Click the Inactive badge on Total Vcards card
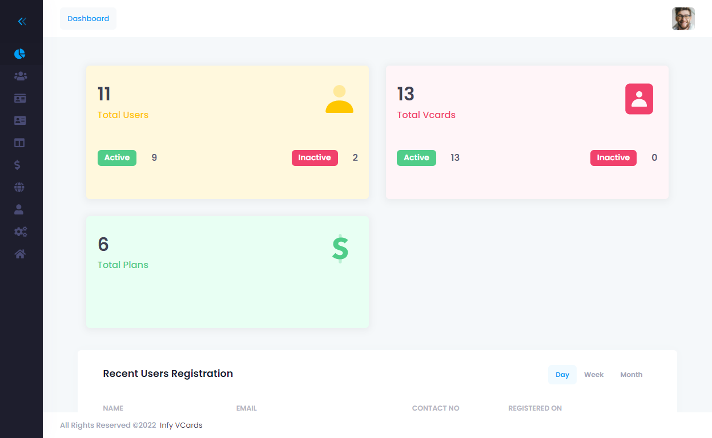Screen dimensions: 712x438 [x=613, y=157]
